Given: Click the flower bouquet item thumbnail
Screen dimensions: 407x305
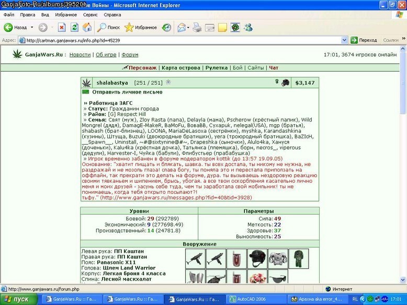Looking at the screenshot, I should click(x=257, y=276).
